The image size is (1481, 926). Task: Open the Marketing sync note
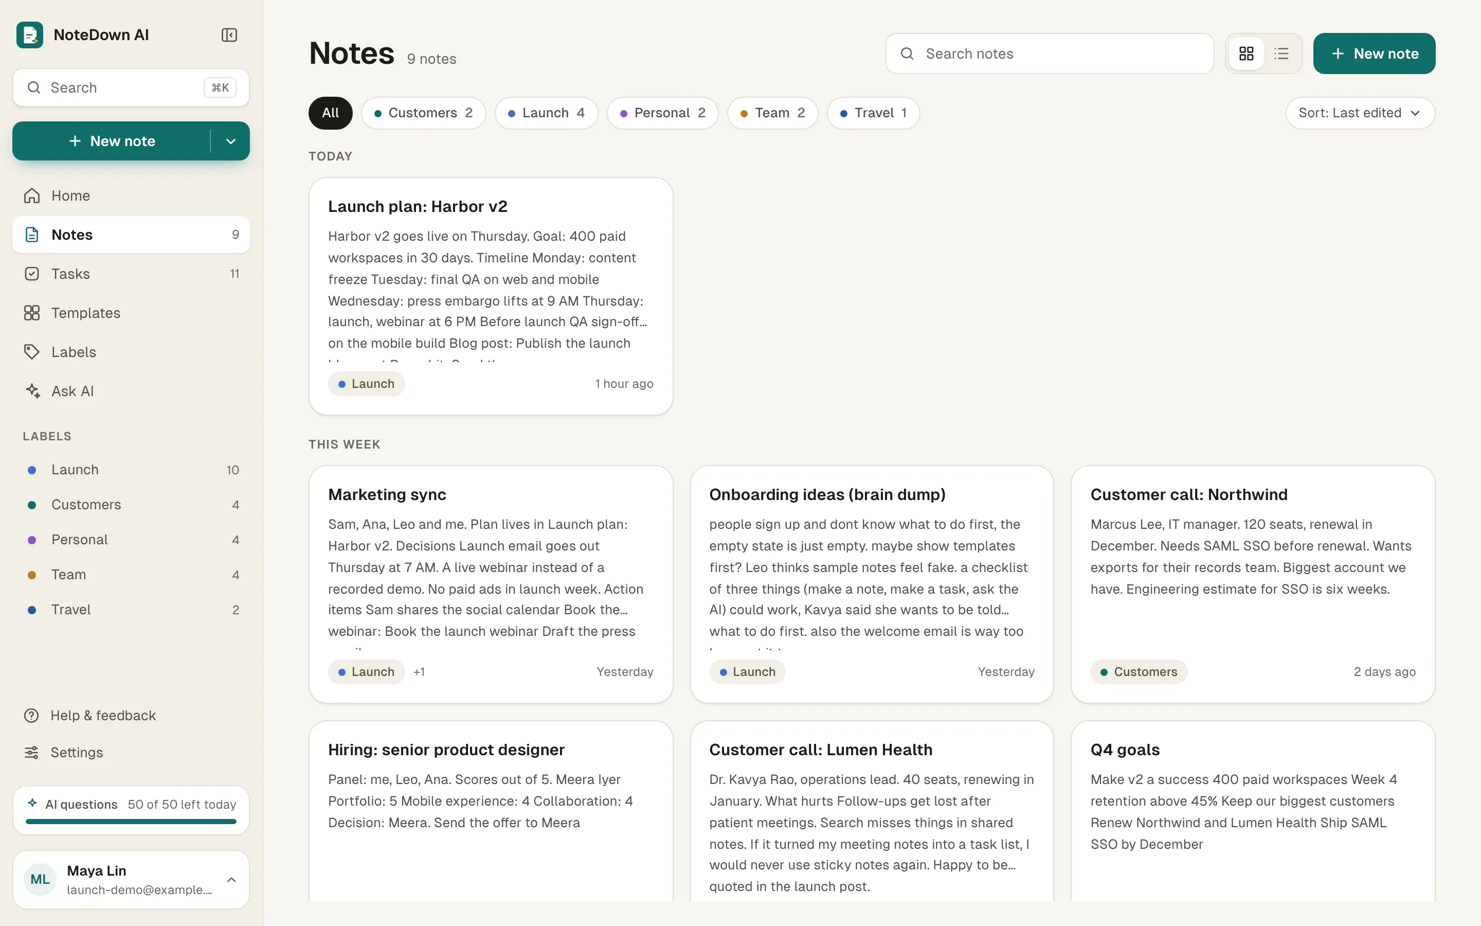click(x=491, y=584)
